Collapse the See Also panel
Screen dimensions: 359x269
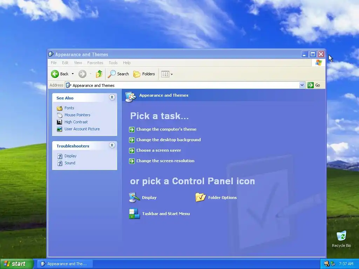pyautogui.click(x=112, y=97)
